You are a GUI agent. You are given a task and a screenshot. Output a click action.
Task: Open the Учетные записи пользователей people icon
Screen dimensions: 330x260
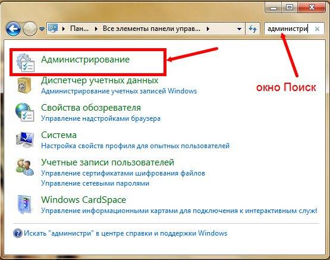pos(24,167)
